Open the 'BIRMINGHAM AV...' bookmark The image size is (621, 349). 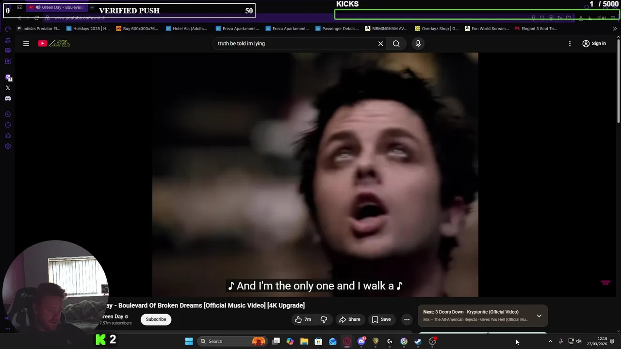pyautogui.click(x=386, y=29)
